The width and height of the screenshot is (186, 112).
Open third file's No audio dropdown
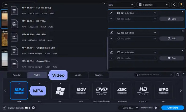[137, 58]
